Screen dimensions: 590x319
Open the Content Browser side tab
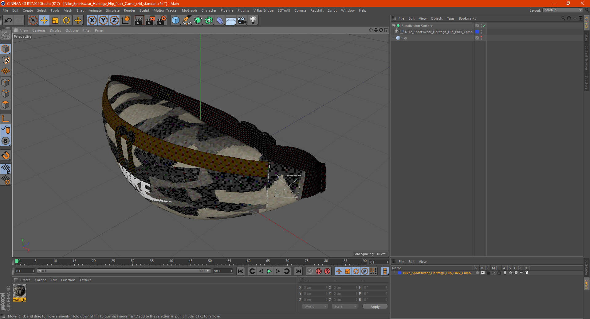(587, 58)
